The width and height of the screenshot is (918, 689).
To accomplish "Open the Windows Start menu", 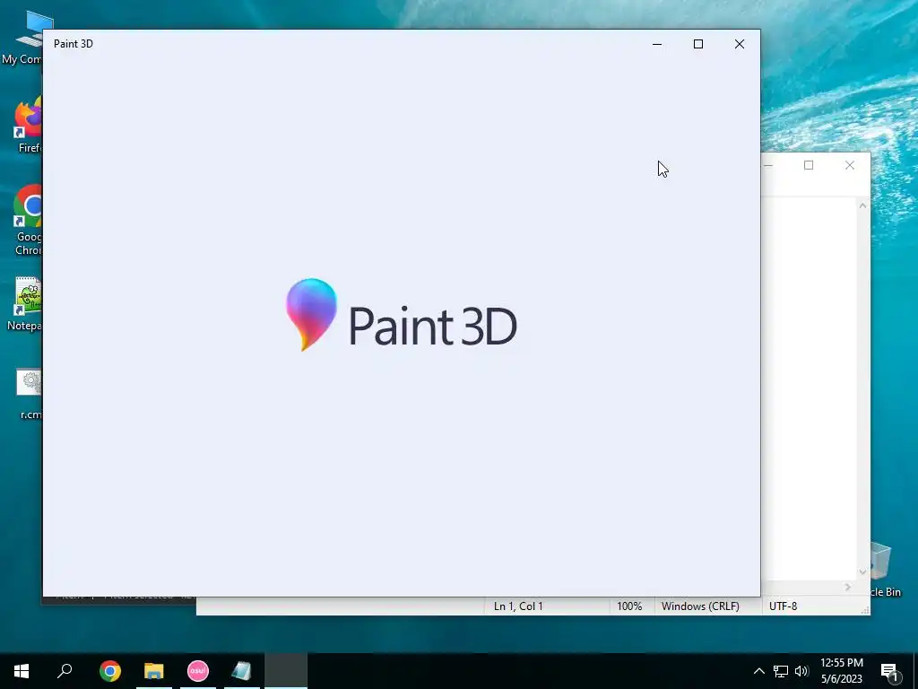I will (22, 671).
